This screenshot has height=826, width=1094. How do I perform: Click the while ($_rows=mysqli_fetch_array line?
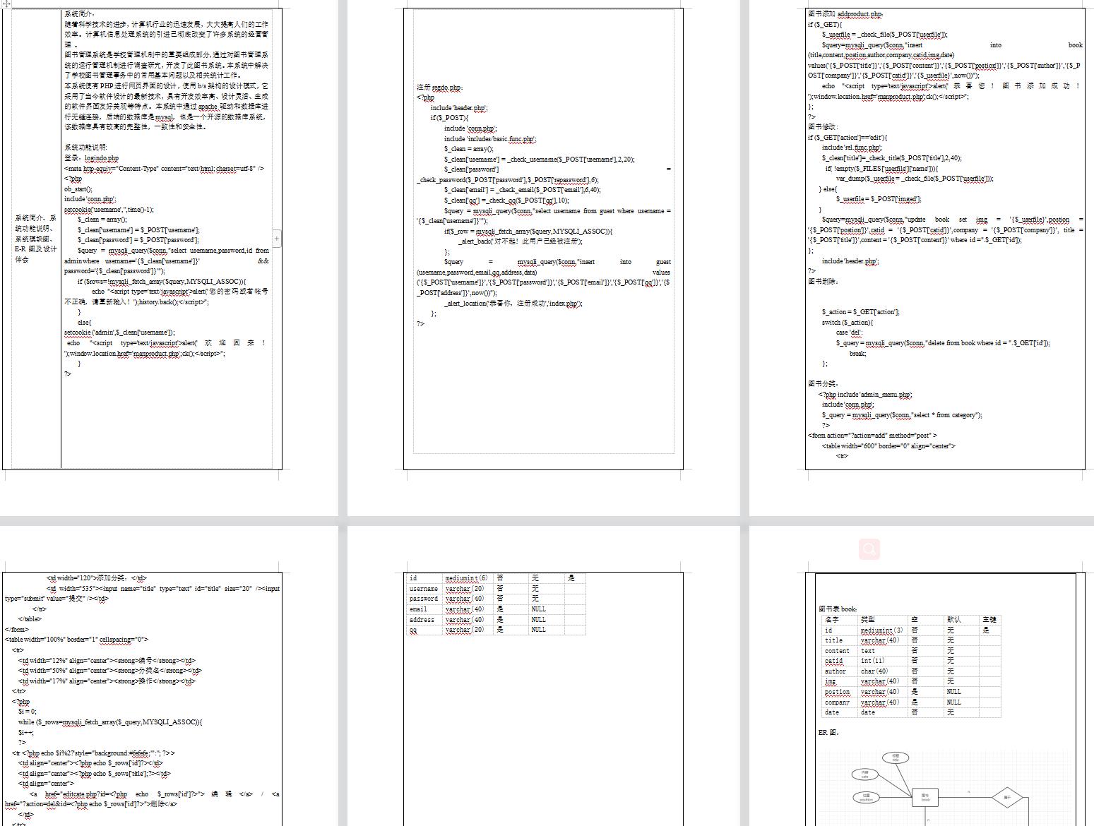(x=110, y=722)
